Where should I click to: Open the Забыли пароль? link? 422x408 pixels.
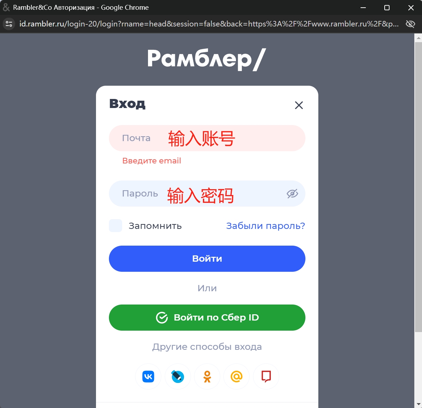266,226
